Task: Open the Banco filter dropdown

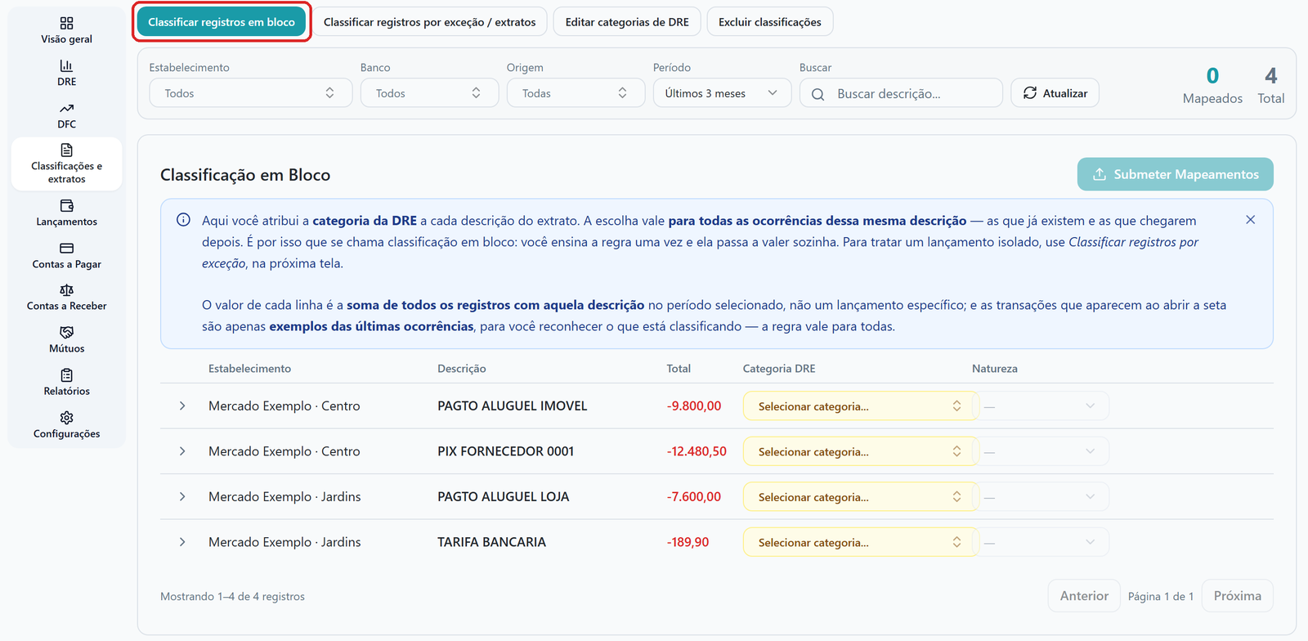Action: click(429, 93)
